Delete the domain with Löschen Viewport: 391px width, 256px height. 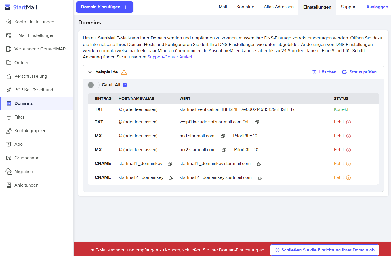click(x=324, y=72)
